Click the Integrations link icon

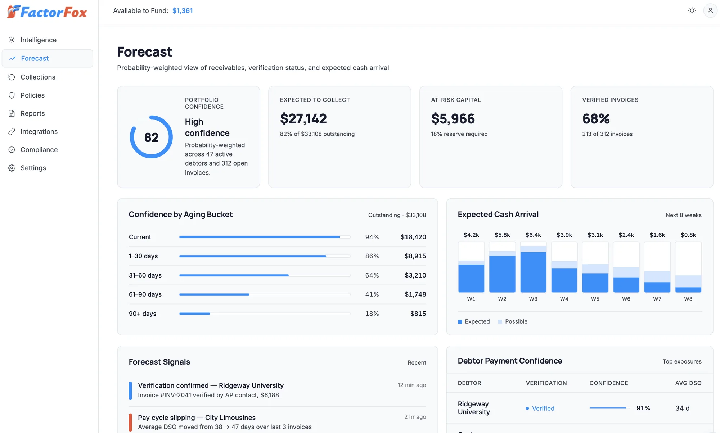click(x=12, y=132)
